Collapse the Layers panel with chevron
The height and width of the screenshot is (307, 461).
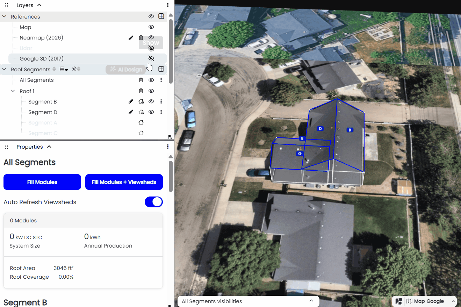click(x=39, y=5)
